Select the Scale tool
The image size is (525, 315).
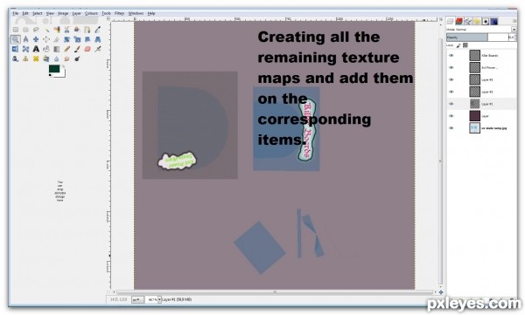(x=77, y=39)
